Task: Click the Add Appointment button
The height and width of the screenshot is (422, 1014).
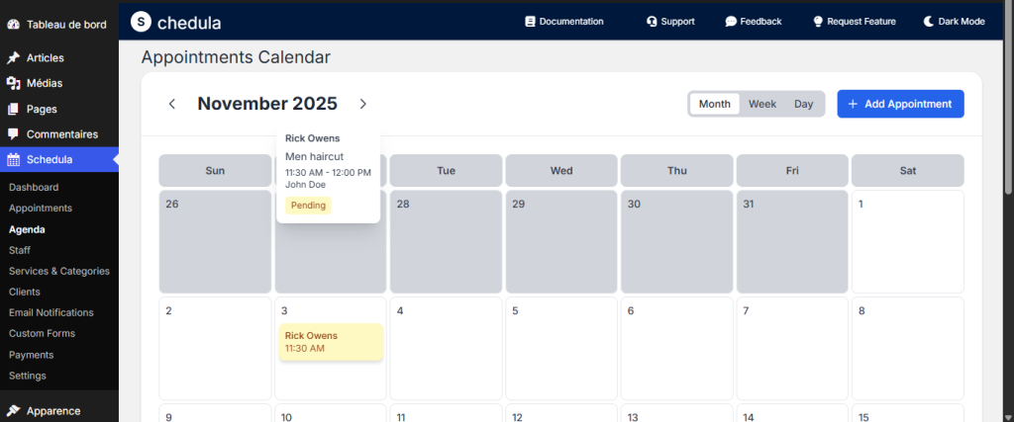Action: click(x=900, y=104)
